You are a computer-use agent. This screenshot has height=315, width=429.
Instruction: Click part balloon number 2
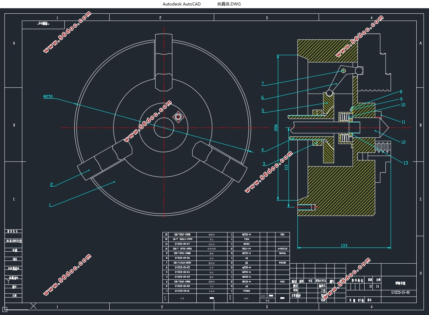click(52, 184)
